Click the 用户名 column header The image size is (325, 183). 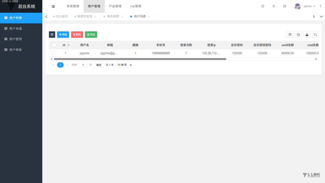coord(84,45)
